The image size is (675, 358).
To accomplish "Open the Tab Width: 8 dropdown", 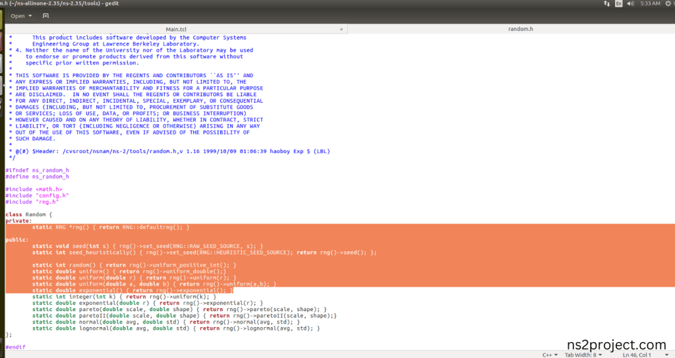I will (x=583, y=355).
